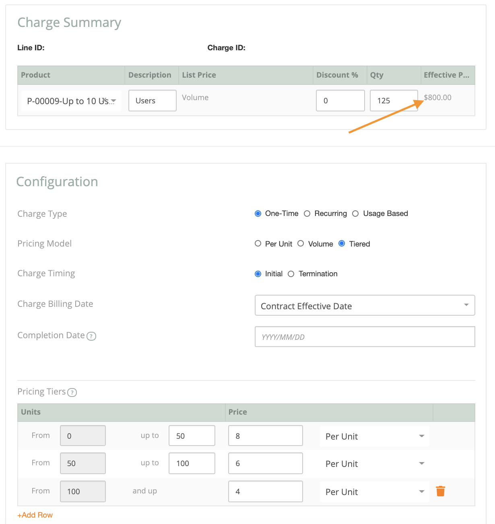Viewport: 495px width, 524px height.
Task: Select the Recurring charge type
Action: [x=307, y=214]
